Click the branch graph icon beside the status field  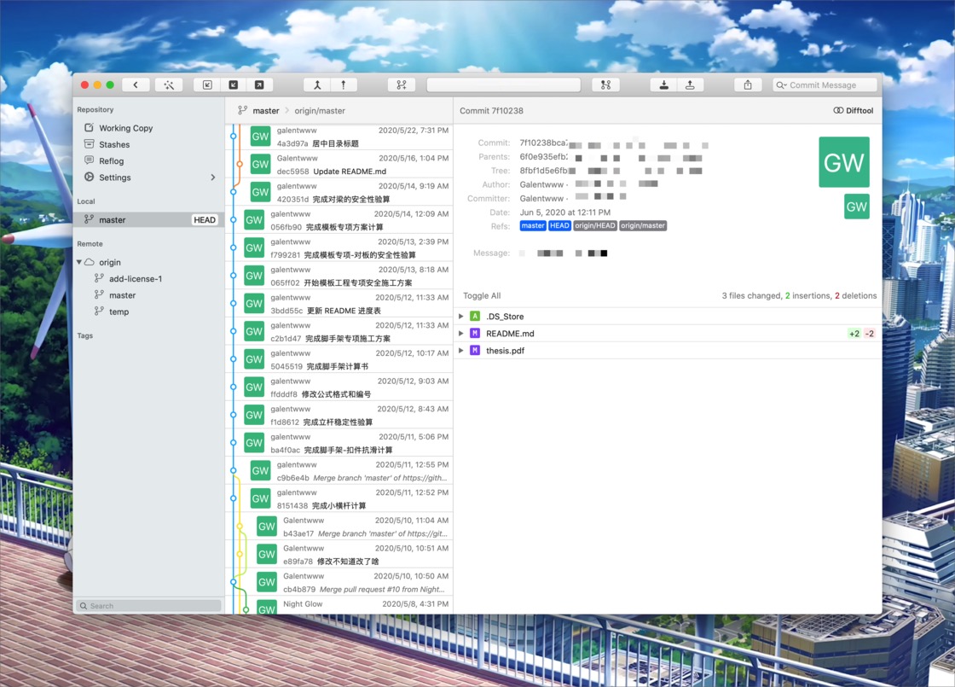pos(605,85)
